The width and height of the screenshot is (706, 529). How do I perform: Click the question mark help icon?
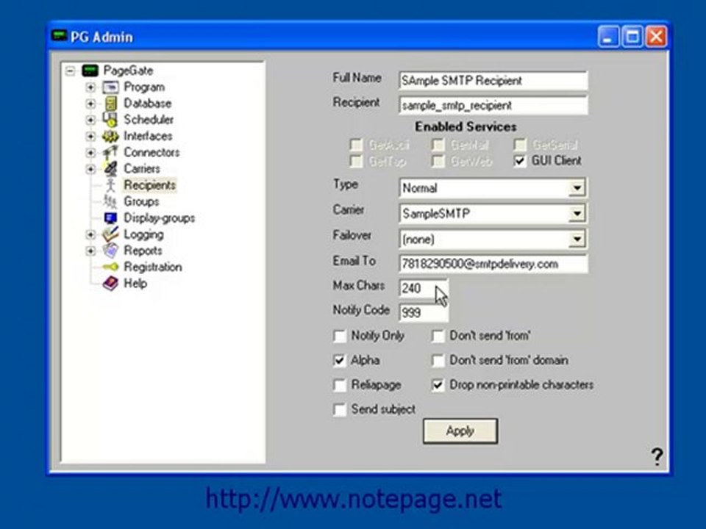657,457
